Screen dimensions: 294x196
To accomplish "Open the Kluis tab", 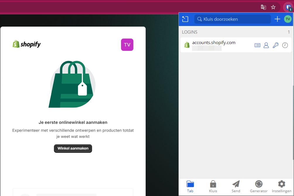I will point(213,187).
